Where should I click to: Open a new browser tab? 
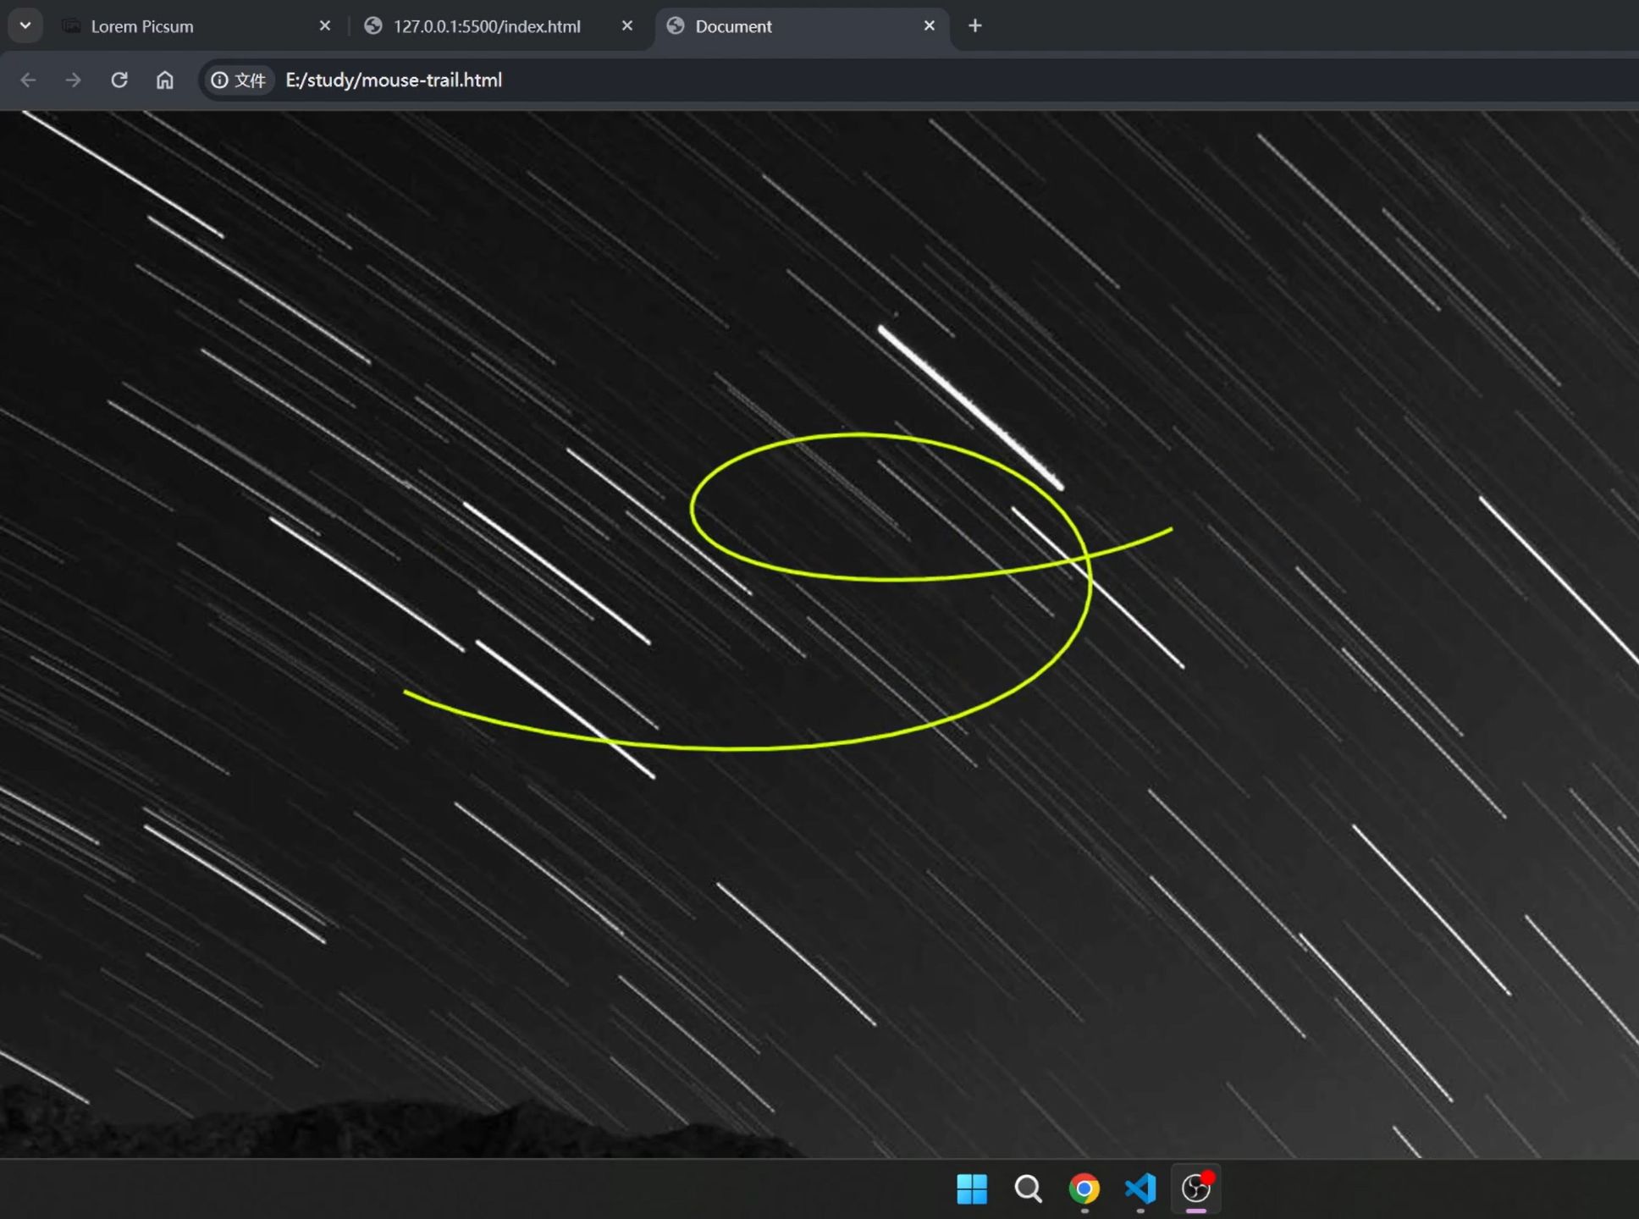(x=974, y=26)
